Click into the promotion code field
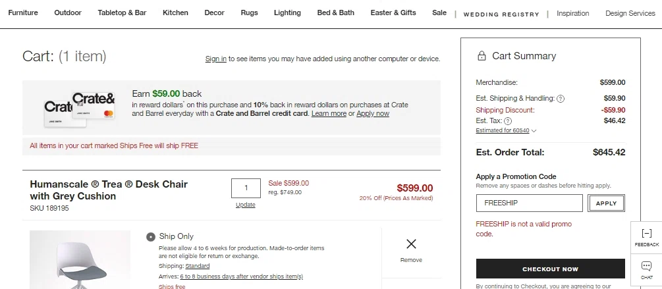Image resolution: width=662 pixels, height=289 pixels. (529, 203)
